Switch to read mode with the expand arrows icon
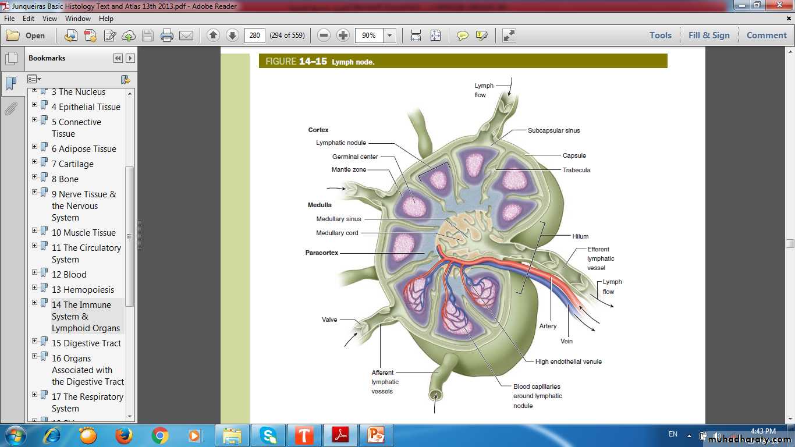The image size is (795, 447). coord(509,36)
